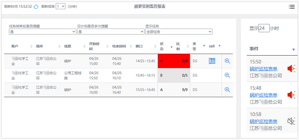Open the 显示任务 dropdown

tap(179, 32)
